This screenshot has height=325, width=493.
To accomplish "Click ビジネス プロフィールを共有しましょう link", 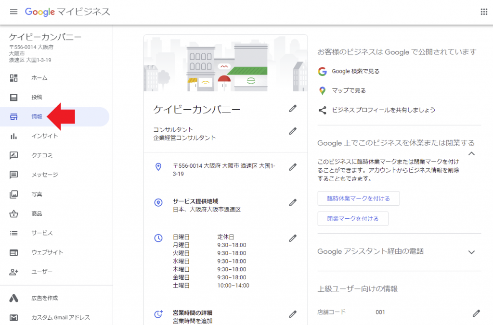I will pos(383,110).
